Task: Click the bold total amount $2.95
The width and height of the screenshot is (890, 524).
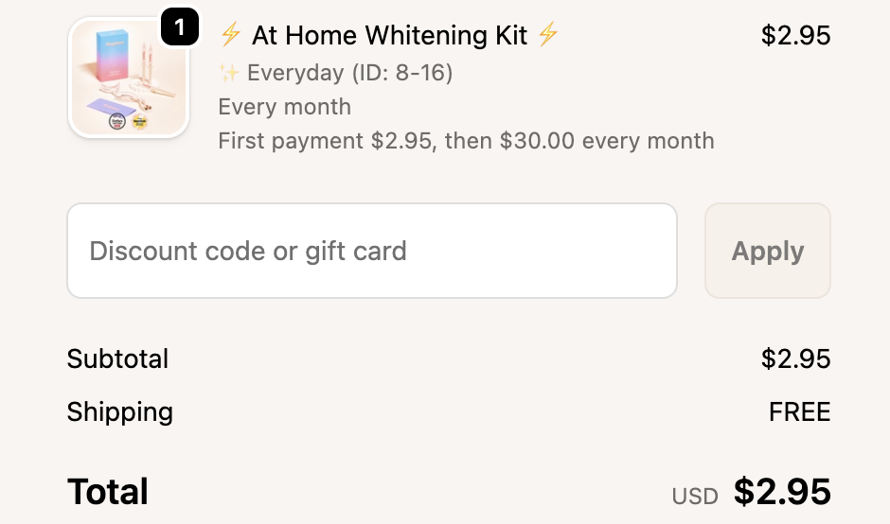Action: 782,492
